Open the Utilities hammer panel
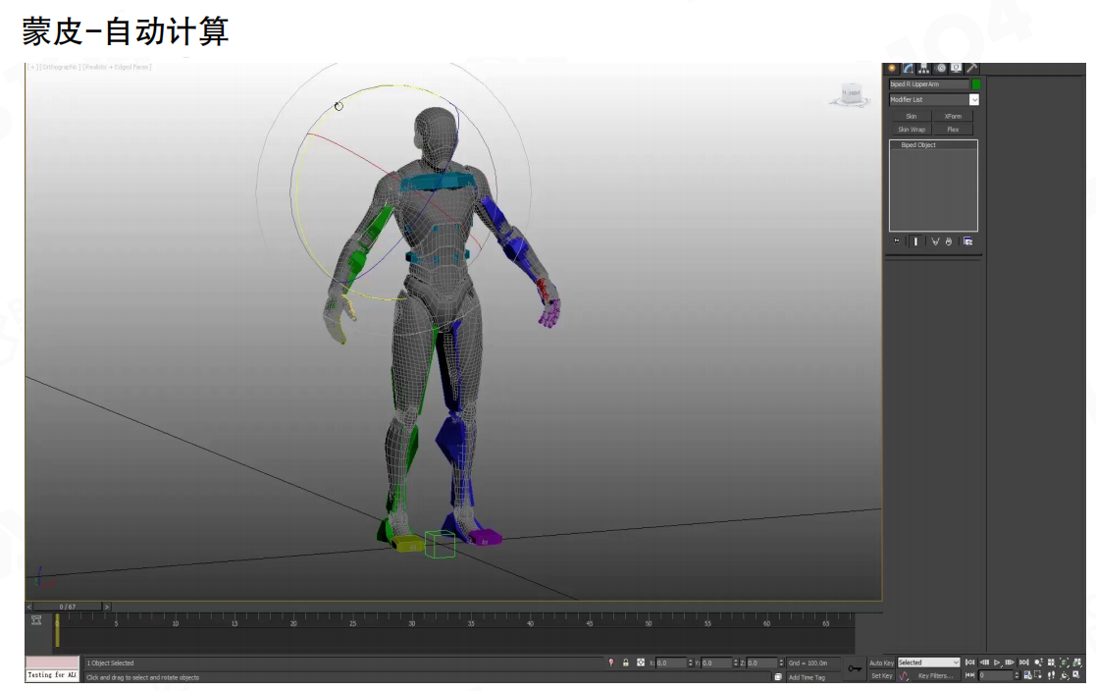The height and width of the screenshot is (691, 1096). pos(971,68)
